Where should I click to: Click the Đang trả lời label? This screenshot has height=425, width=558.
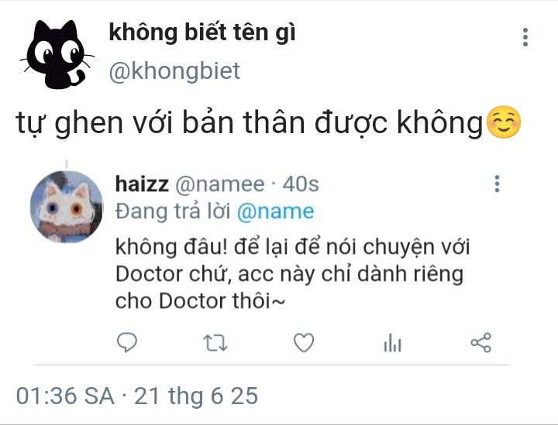click(x=173, y=211)
